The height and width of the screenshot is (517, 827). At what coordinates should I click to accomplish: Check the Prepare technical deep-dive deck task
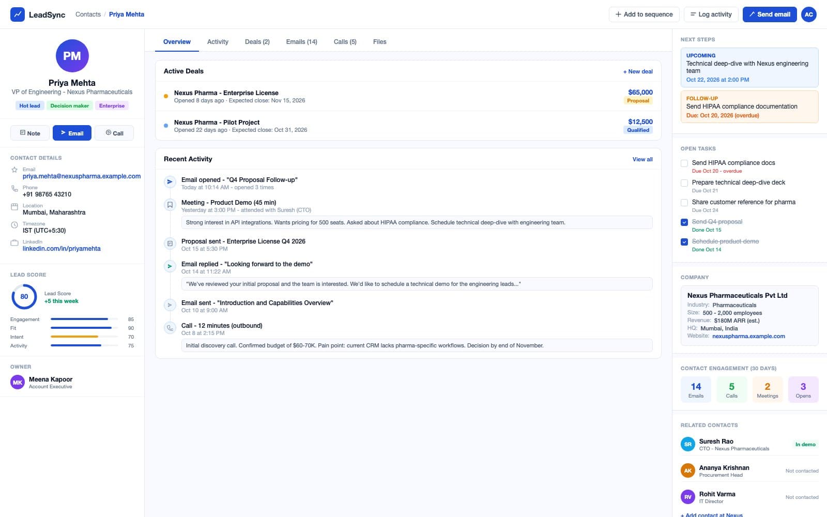click(684, 183)
